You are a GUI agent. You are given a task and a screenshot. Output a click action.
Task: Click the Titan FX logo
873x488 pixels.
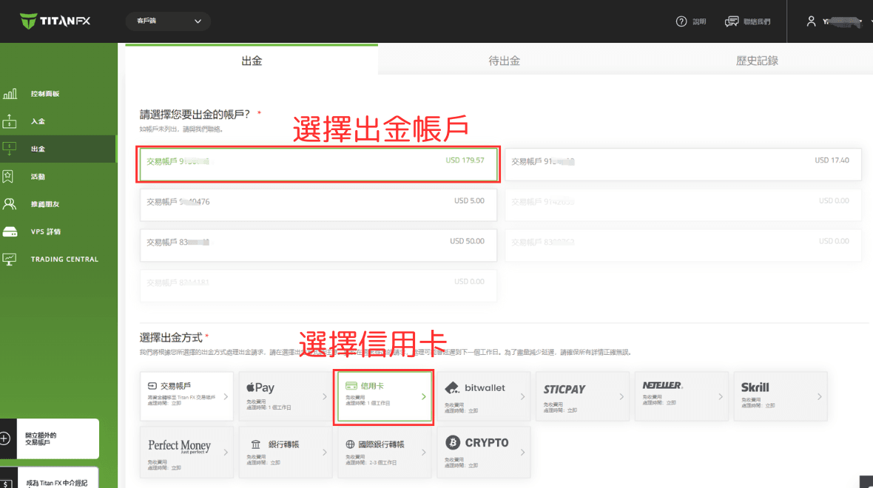(x=55, y=21)
